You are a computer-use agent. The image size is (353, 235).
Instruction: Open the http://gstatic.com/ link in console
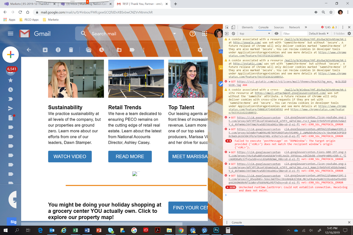pyautogui.click(x=248, y=64)
